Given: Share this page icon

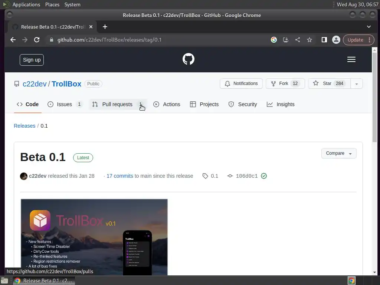Looking at the screenshot, I should [297, 40].
